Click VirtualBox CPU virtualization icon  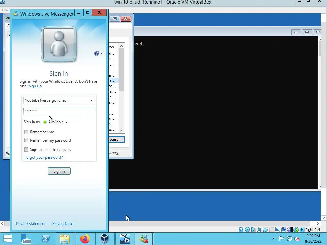click(x=290, y=230)
